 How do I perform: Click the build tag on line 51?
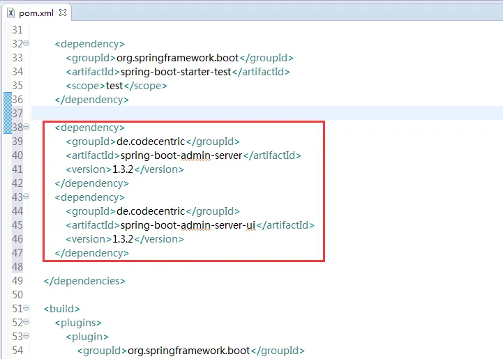62,309
